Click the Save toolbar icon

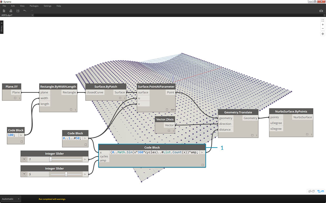point(18,11)
